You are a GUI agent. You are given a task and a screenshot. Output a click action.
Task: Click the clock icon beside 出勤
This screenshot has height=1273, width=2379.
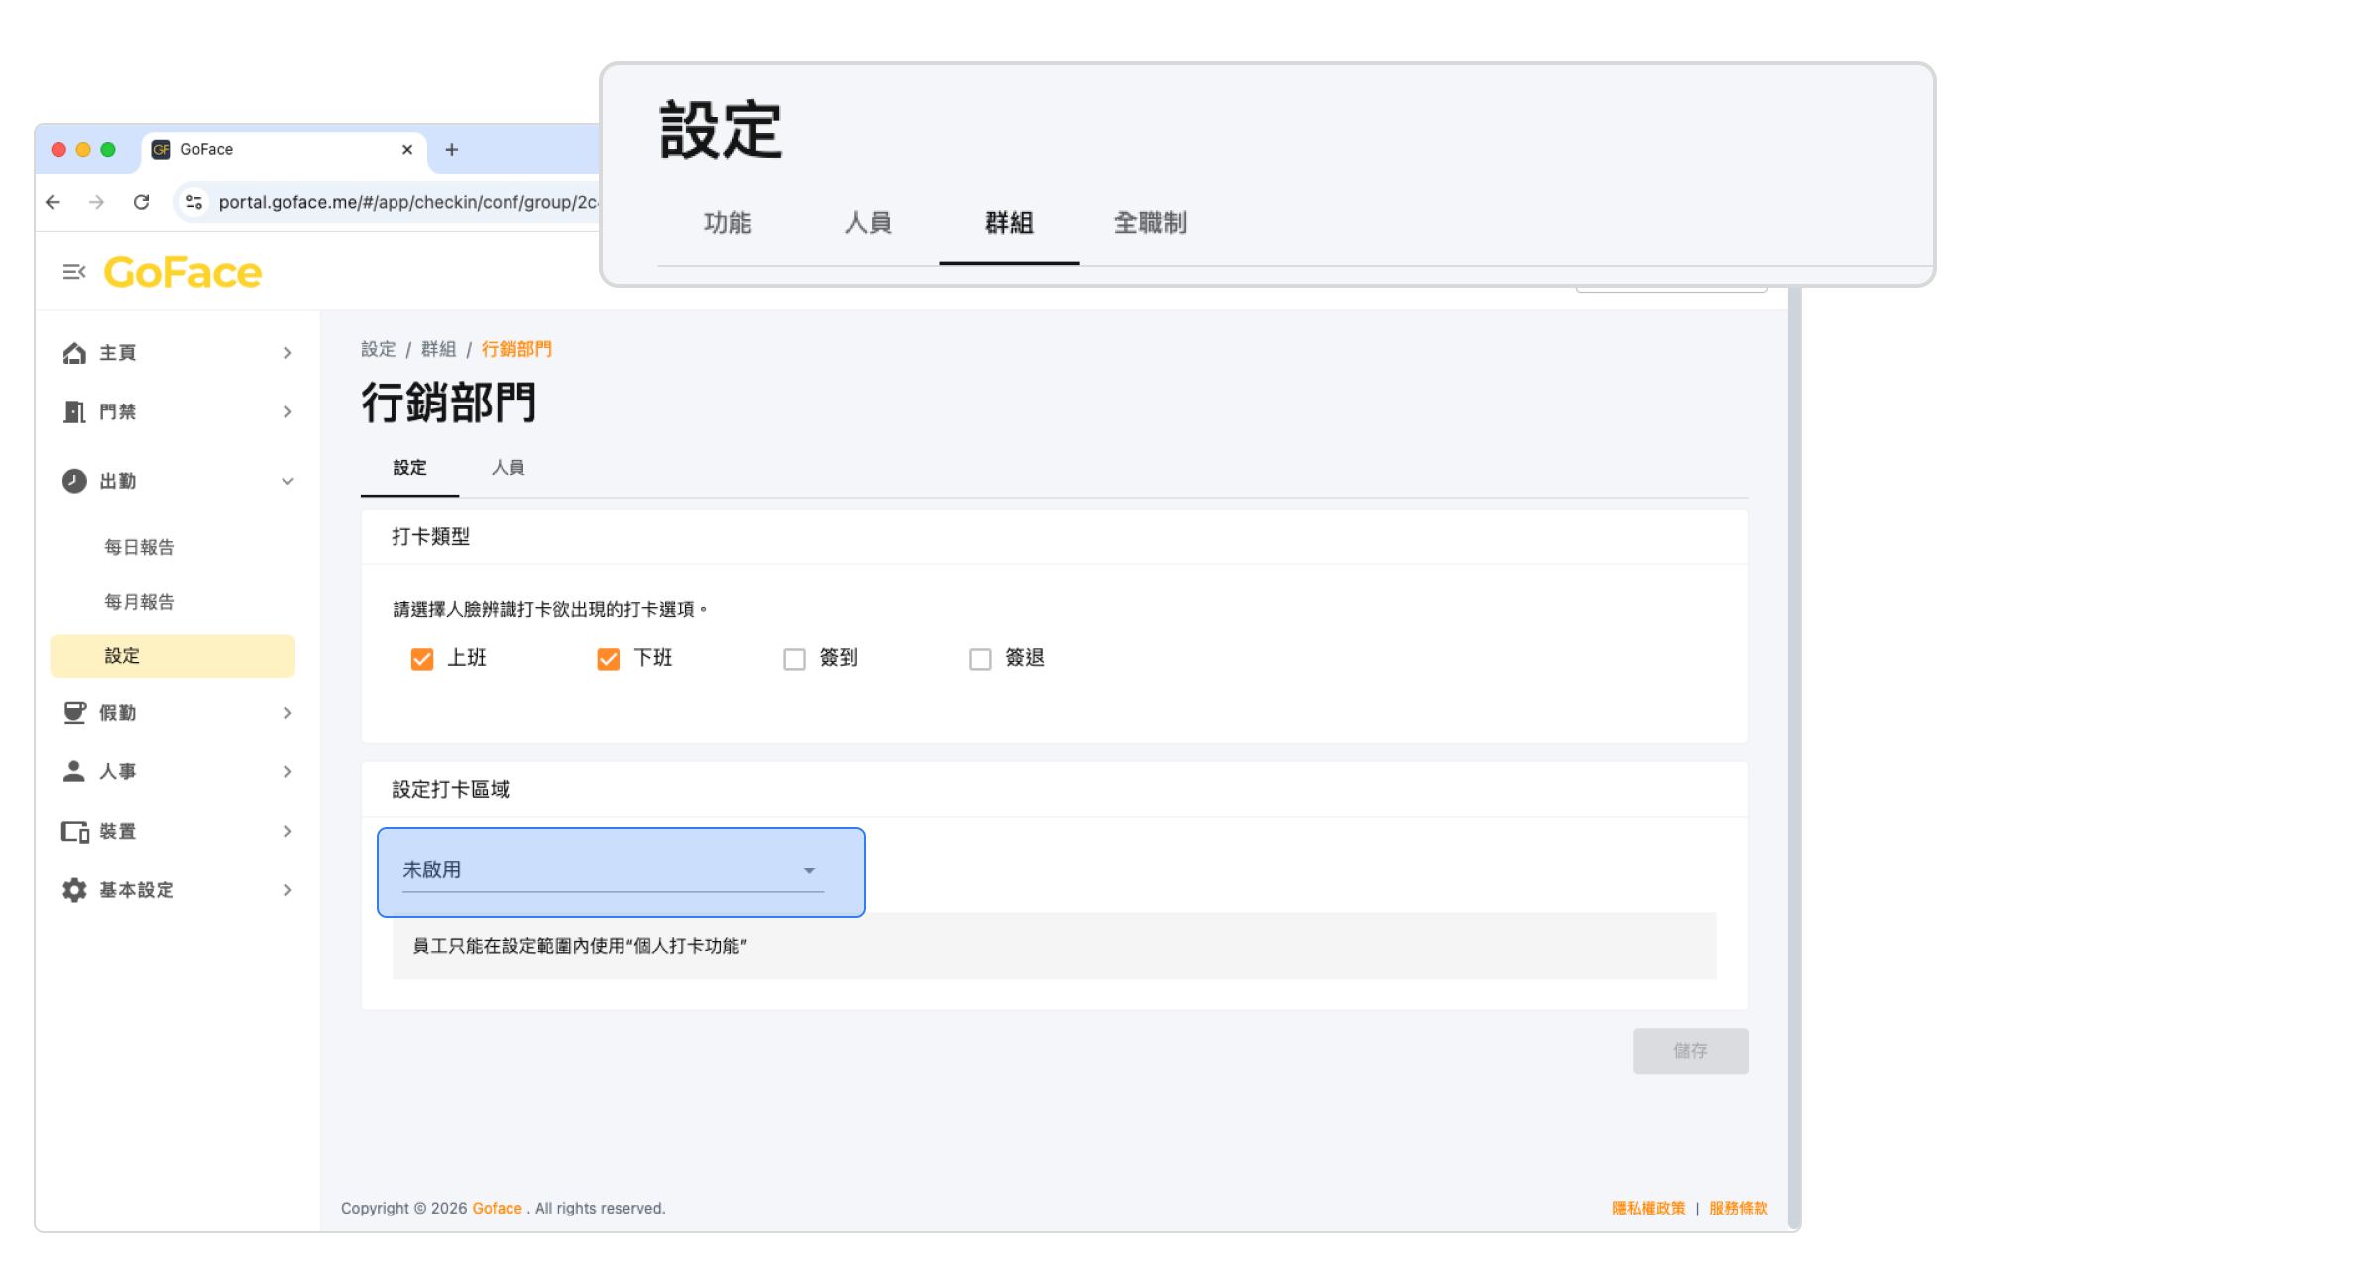click(x=74, y=481)
